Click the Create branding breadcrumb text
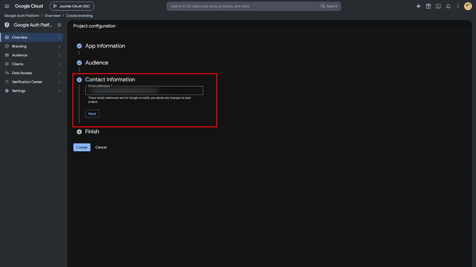 (79, 16)
